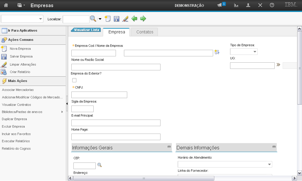Collapse the Informações Gerais section
Image resolution: width=302 pixels, height=181 pixels.
[x=169, y=147]
